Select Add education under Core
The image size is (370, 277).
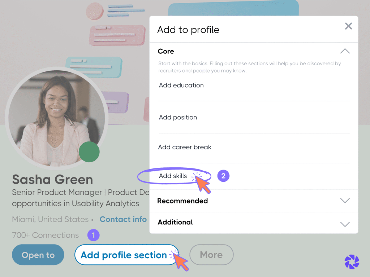(x=181, y=85)
